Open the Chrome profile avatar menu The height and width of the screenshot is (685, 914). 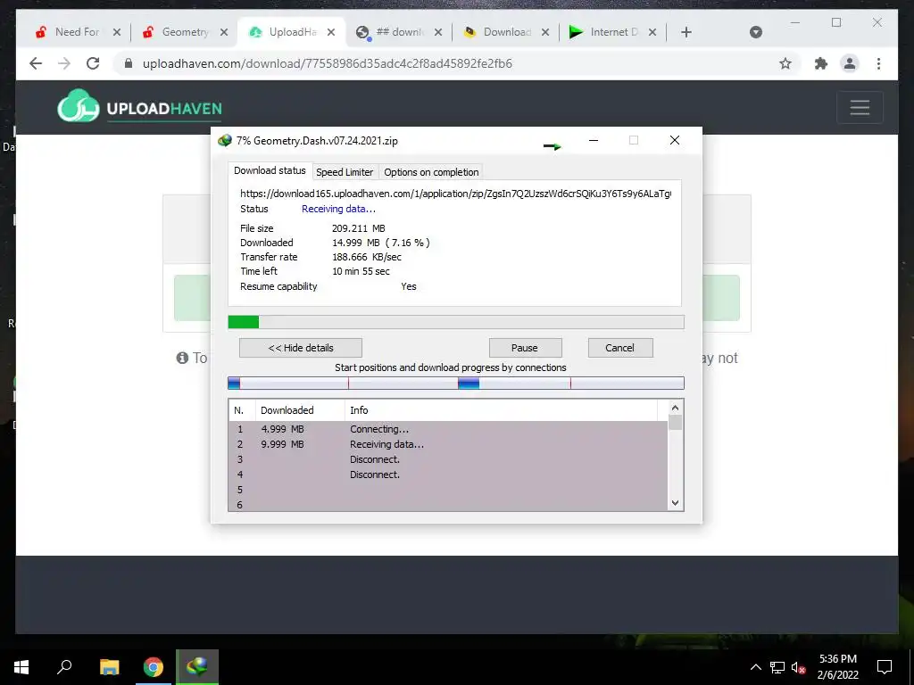pos(850,63)
